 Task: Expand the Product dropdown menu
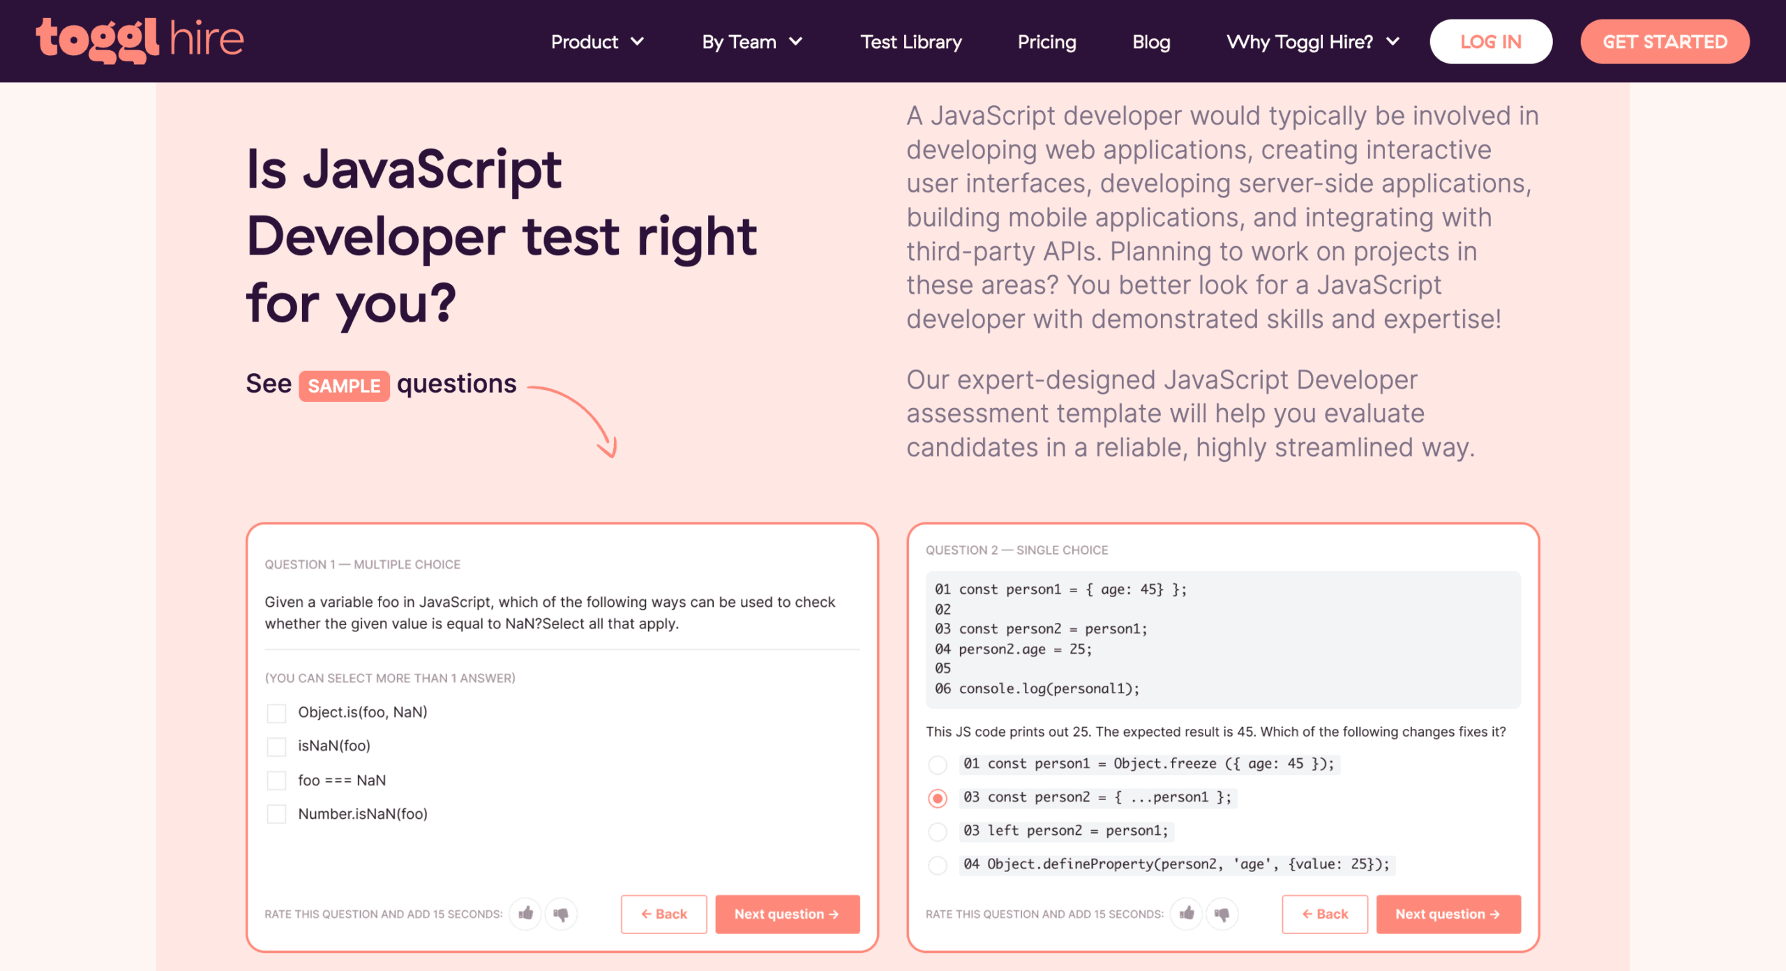click(597, 42)
